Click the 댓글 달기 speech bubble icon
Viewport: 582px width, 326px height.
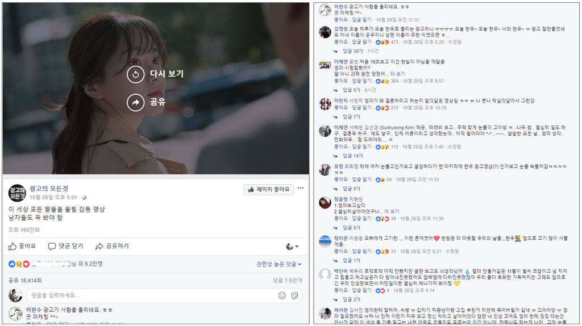pos(52,247)
